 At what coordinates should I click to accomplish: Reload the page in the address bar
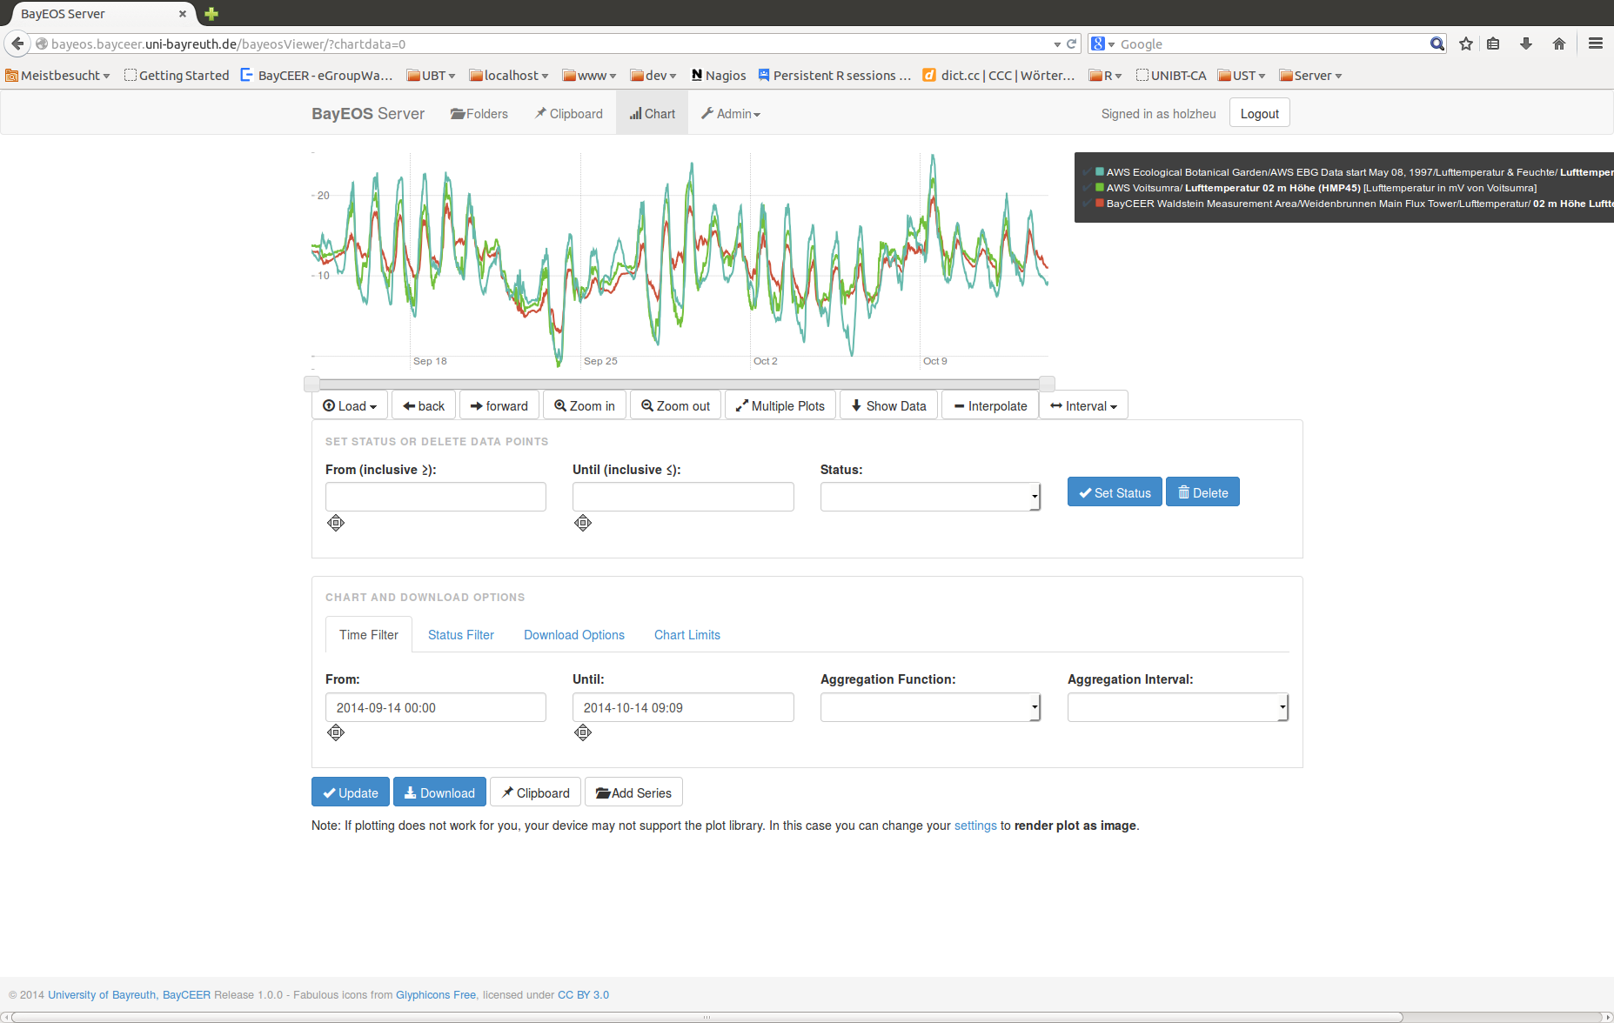1072,43
